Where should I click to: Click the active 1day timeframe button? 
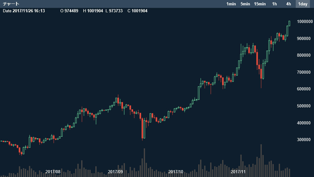[303, 4]
